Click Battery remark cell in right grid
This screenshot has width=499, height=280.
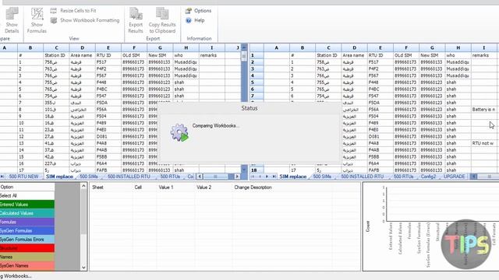[x=483, y=109]
